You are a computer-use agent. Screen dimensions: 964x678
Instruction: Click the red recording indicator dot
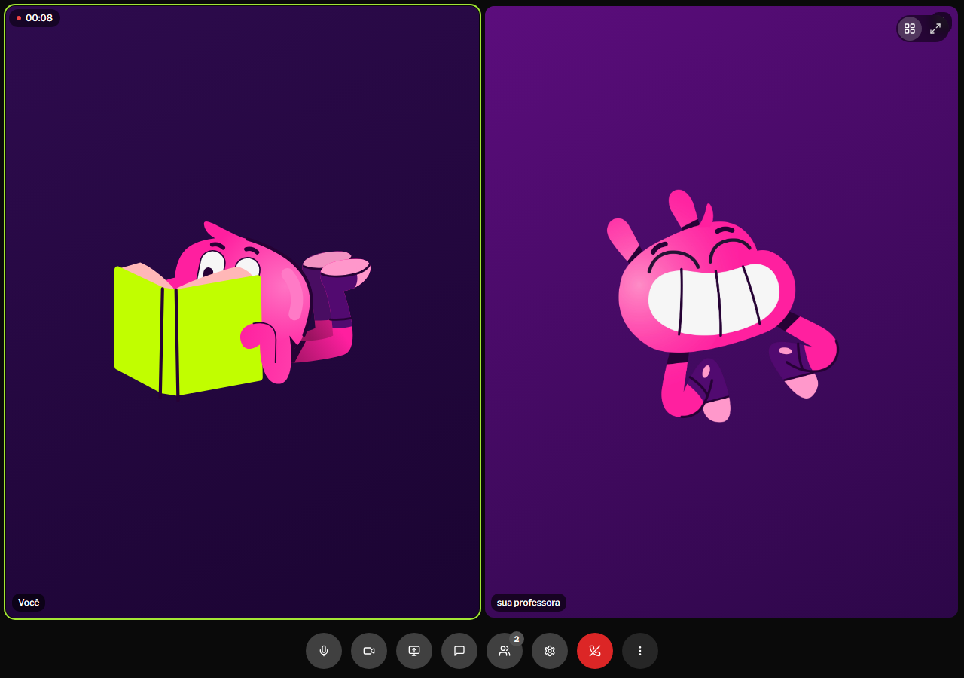(19, 18)
